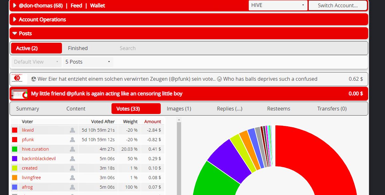This screenshot has width=385, height=195.
Task: Click the 0.62 $ payout of first post
Action: click(x=356, y=79)
